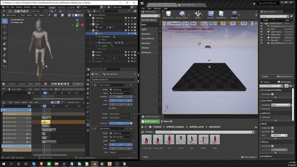Image resolution: width=297 pixels, height=167 pixels.
Task: Open the Options dropdown in Blender viewport header
Action: [79, 11]
